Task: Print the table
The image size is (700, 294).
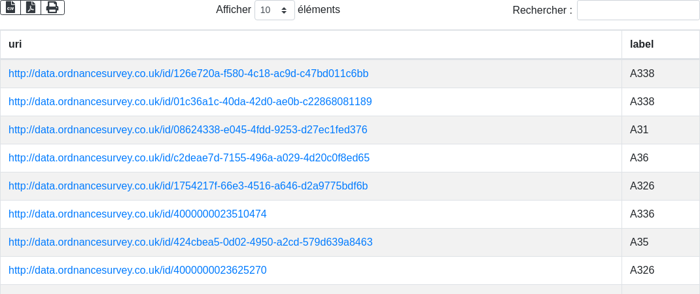Action: [52, 7]
